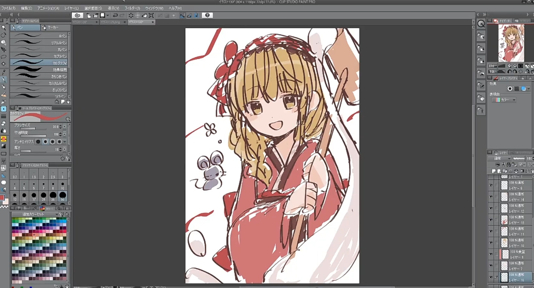534x288 pixels.
Task: Click the navigator thumbnail preview
Action: tap(511, 43)
